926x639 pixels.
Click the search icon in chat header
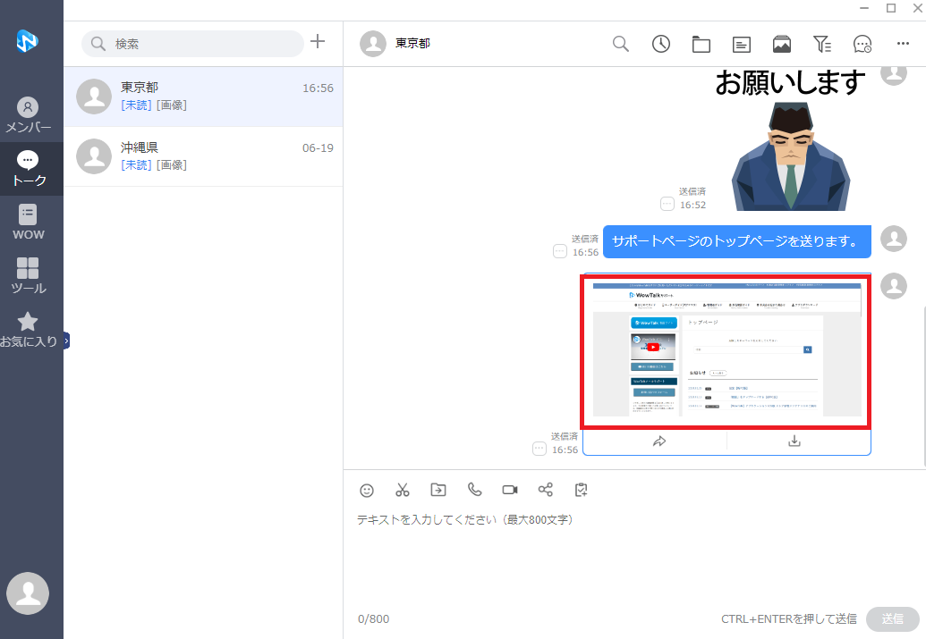pyautogui.click(x=620, y=44)
